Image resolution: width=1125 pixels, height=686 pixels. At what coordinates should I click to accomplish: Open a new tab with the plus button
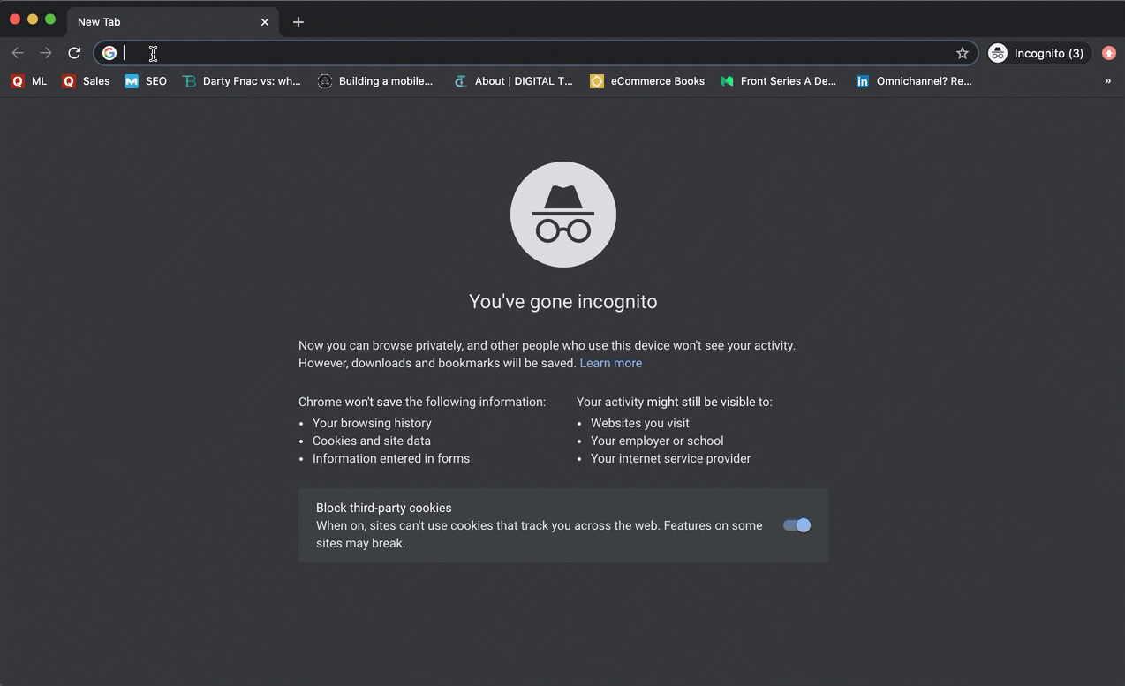298,22
